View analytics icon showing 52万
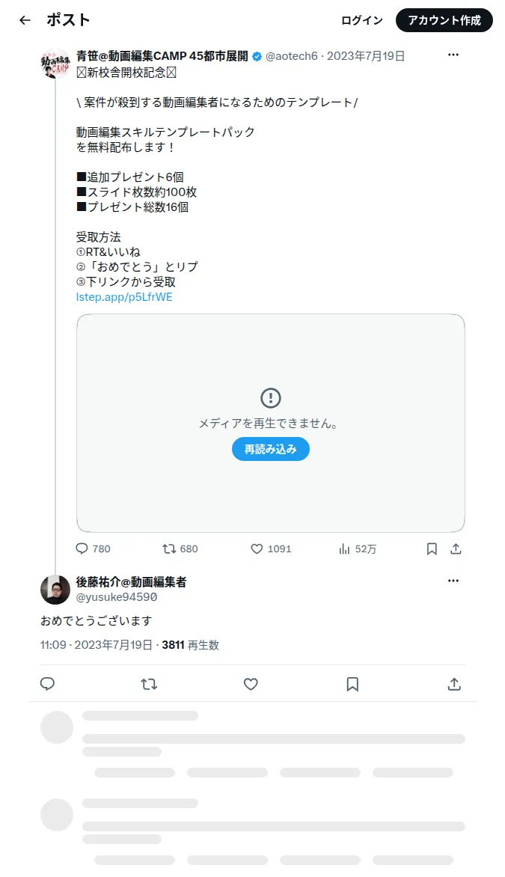This screenshot has width=505, height=877. [358, 548]
